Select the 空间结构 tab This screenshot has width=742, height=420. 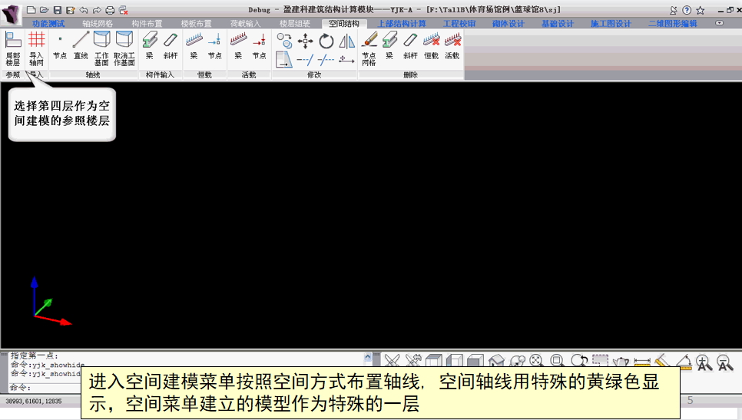click(344, 23)
